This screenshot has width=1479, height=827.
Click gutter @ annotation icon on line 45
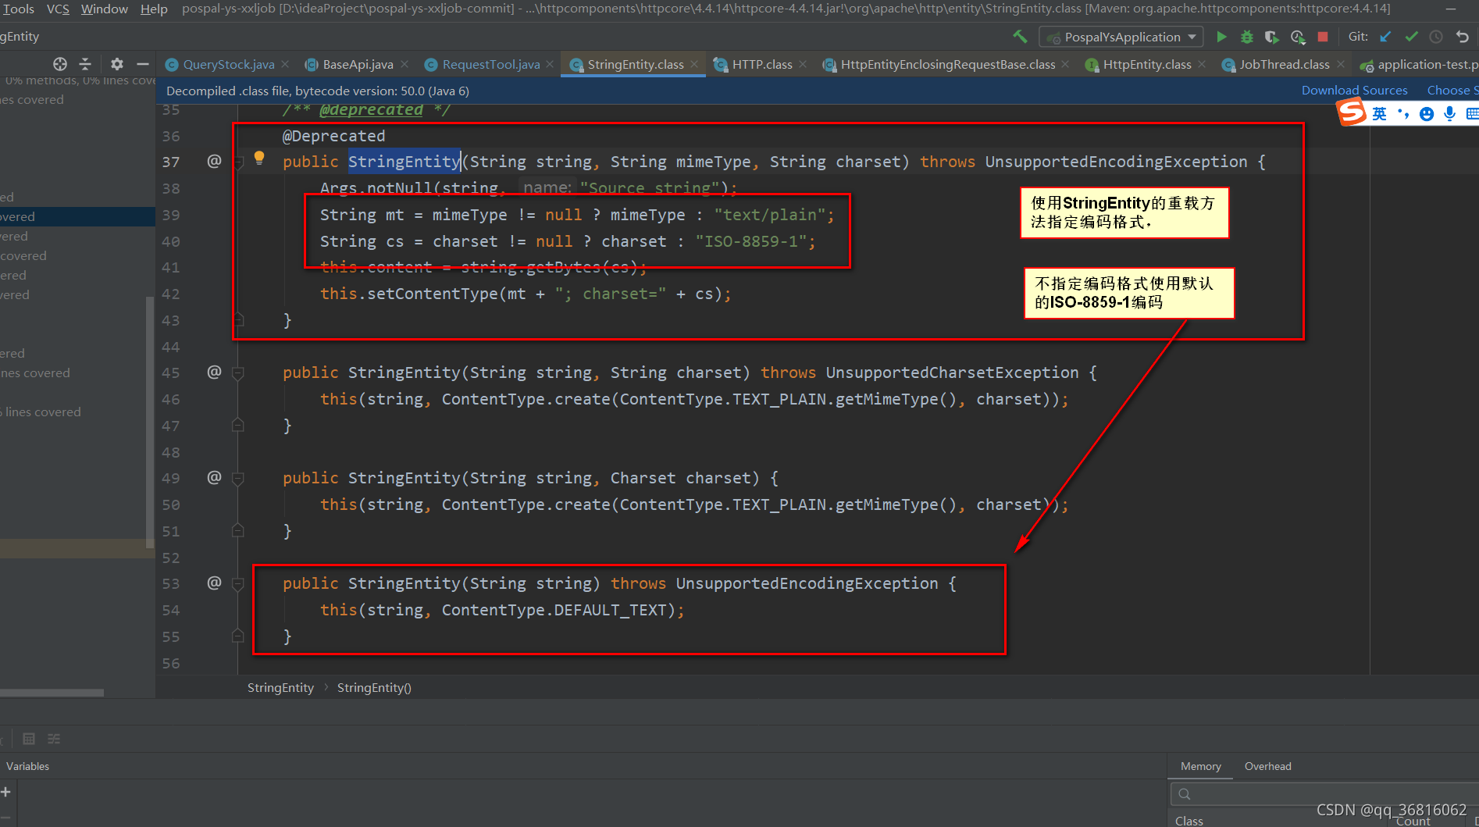pyautogui.click(x=214, y=372)
